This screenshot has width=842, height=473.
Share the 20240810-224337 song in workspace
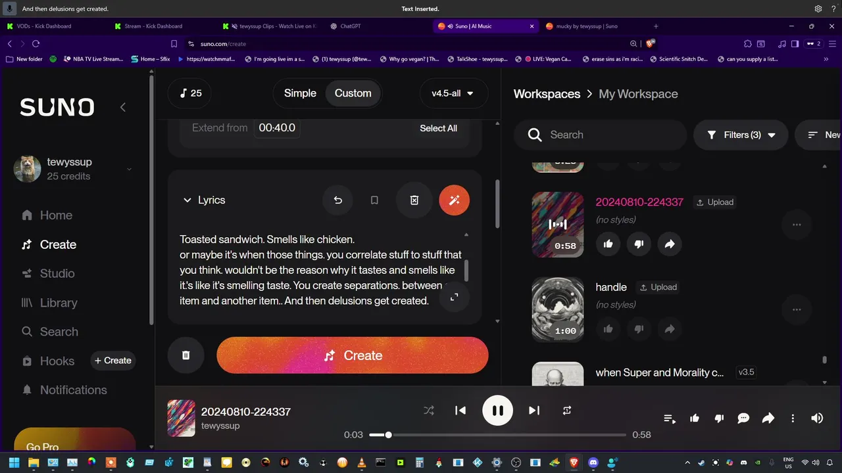tap(670, 244)
